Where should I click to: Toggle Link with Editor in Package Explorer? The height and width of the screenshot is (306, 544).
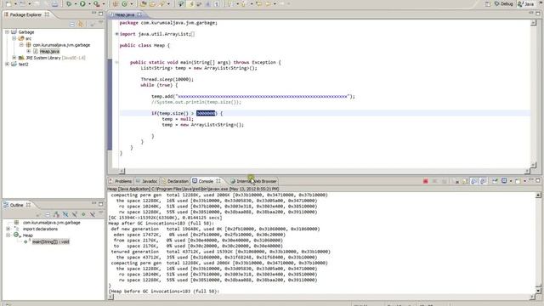(x=81, y=25)
